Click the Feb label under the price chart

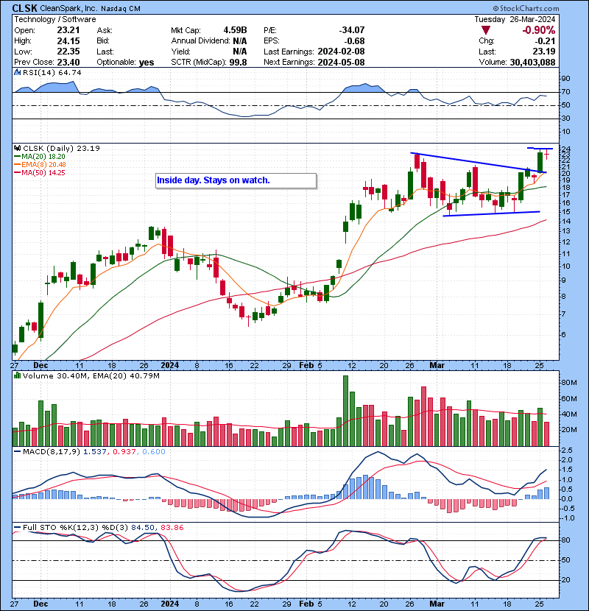point(306,364)
